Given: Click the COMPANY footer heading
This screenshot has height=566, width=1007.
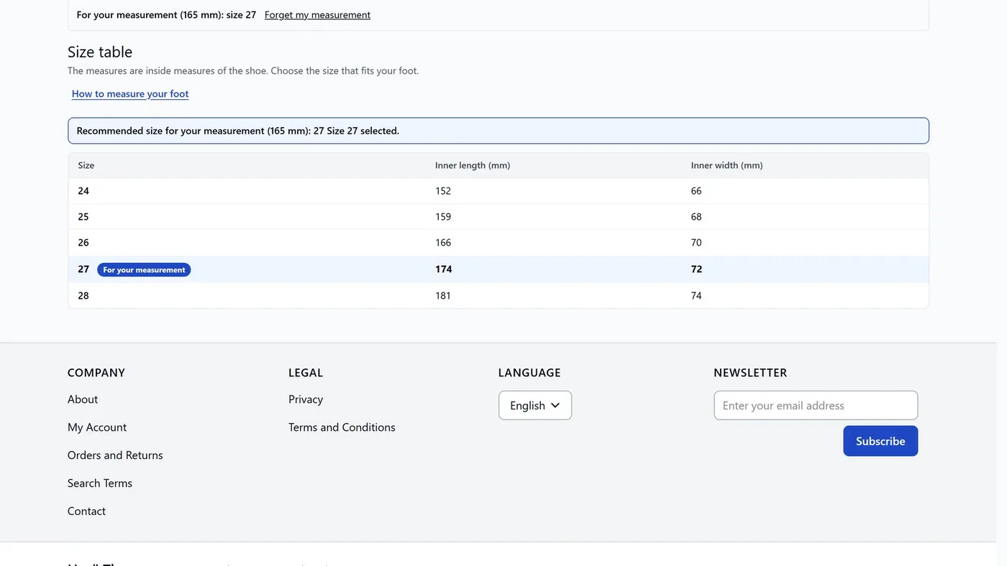Looking at the screenshot, I should (96, 373).
